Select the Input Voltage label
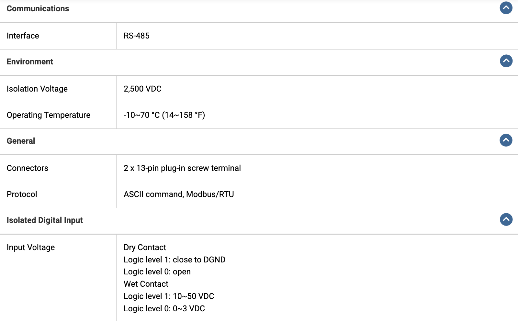This screenshot has height=321, width=518. click(x=31, y=248)
